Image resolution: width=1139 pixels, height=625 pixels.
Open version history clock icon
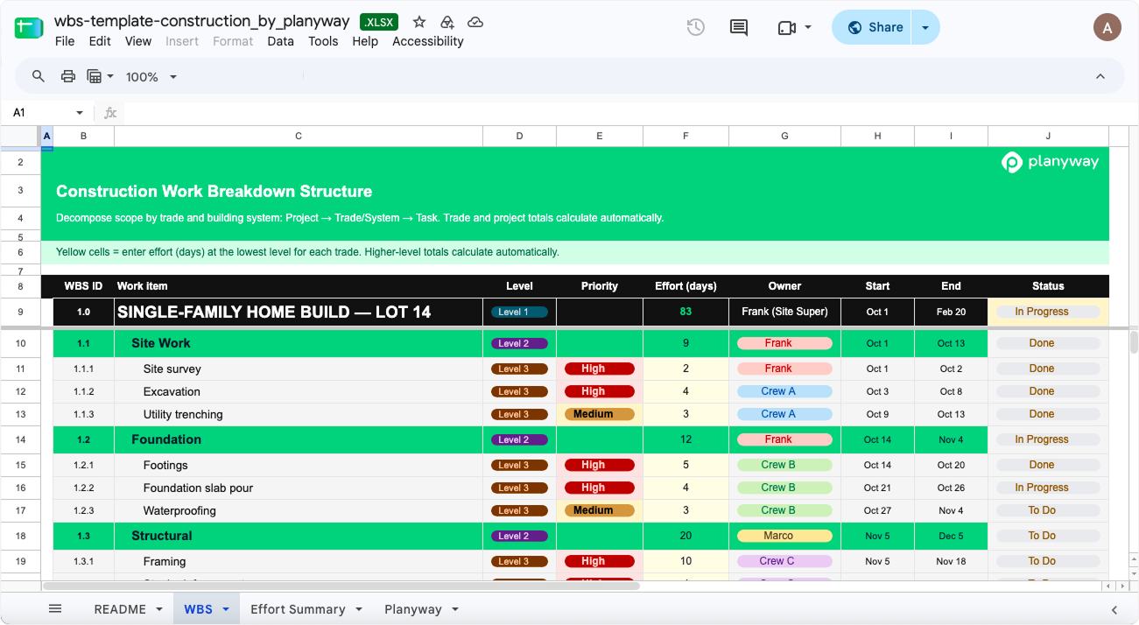click(696, 27)
